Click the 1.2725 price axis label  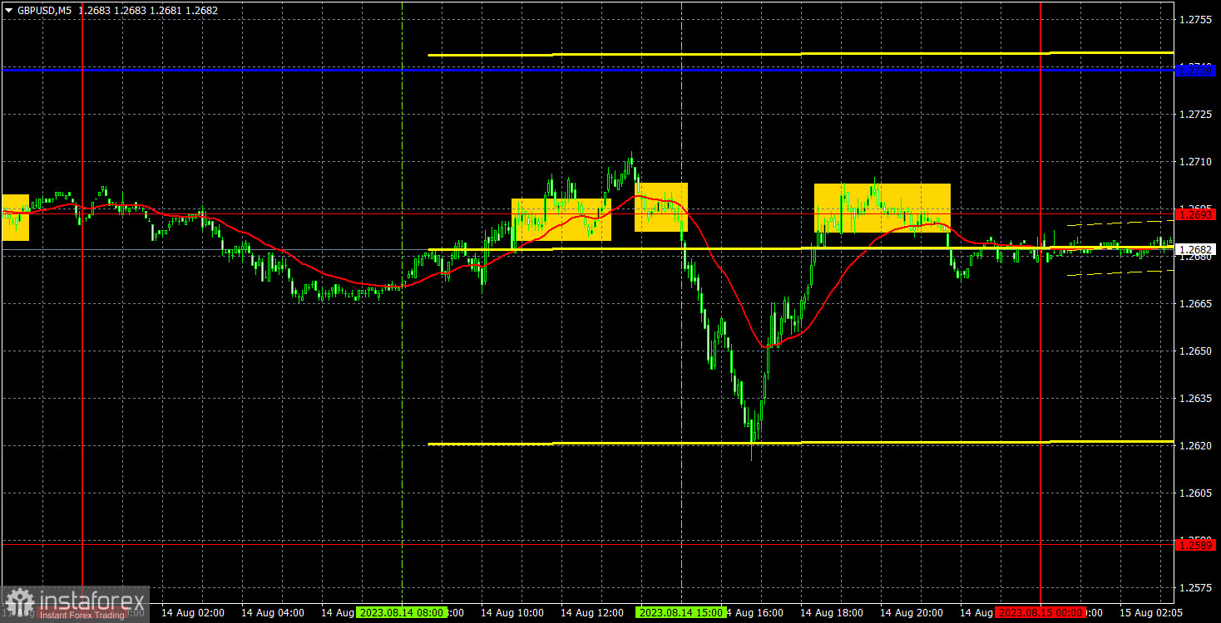coord(1197,115)
